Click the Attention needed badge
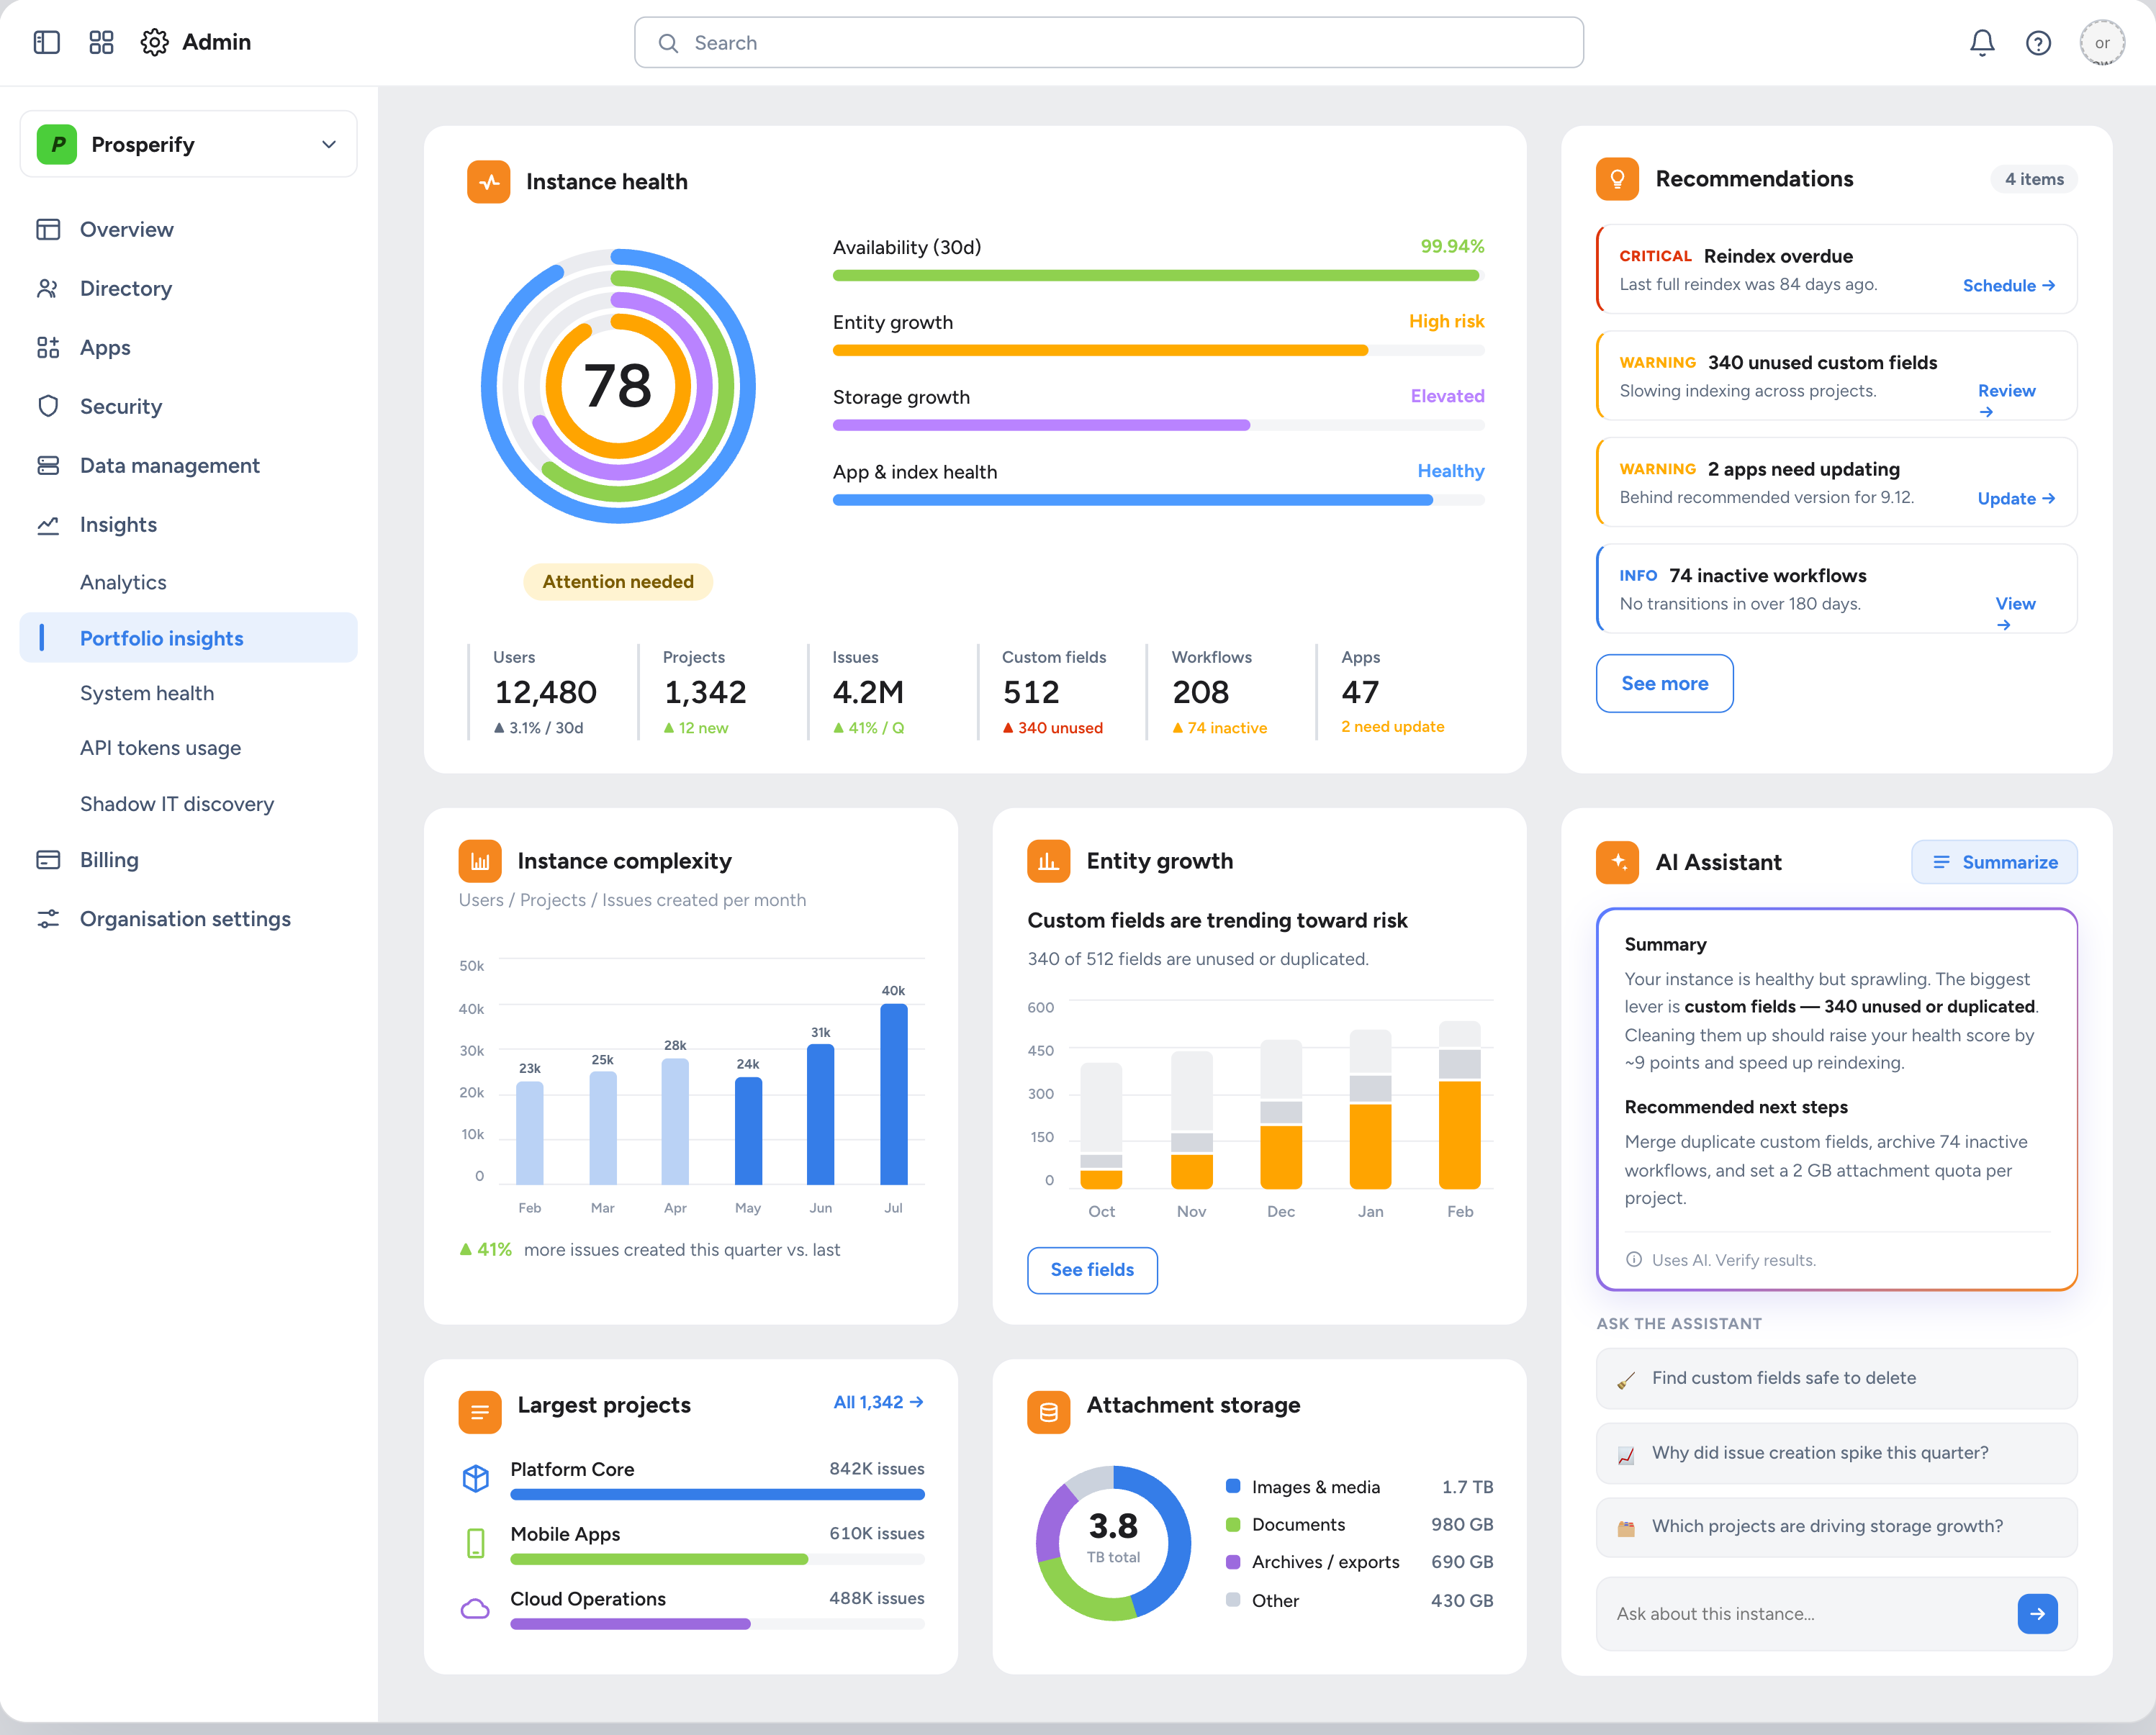The height and width of the screenshot is (1735, 2156). (x=618, y=581)
